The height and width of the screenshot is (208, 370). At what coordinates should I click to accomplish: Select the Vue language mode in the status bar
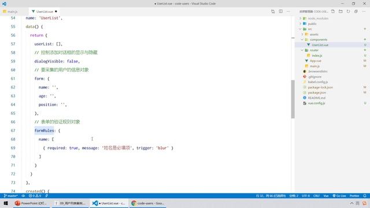pos(326,196)
